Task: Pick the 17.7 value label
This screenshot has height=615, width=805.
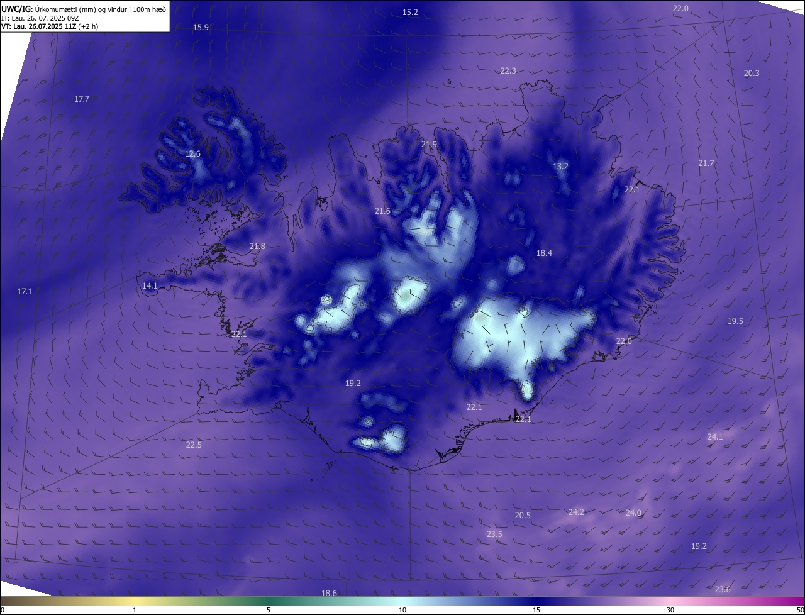Action: pyautogui.click(x=82, y=99)
